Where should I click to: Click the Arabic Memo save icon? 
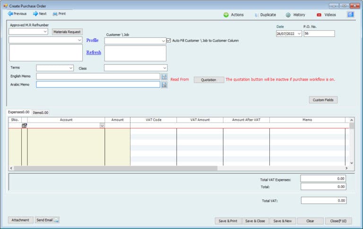(x=164, y=85)
